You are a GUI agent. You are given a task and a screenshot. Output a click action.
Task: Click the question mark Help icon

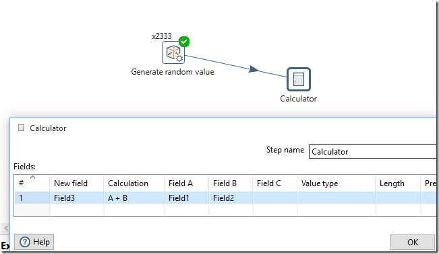25,242
